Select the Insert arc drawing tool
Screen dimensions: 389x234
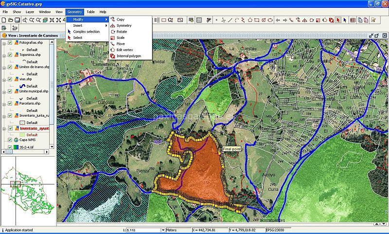point(237,20)
